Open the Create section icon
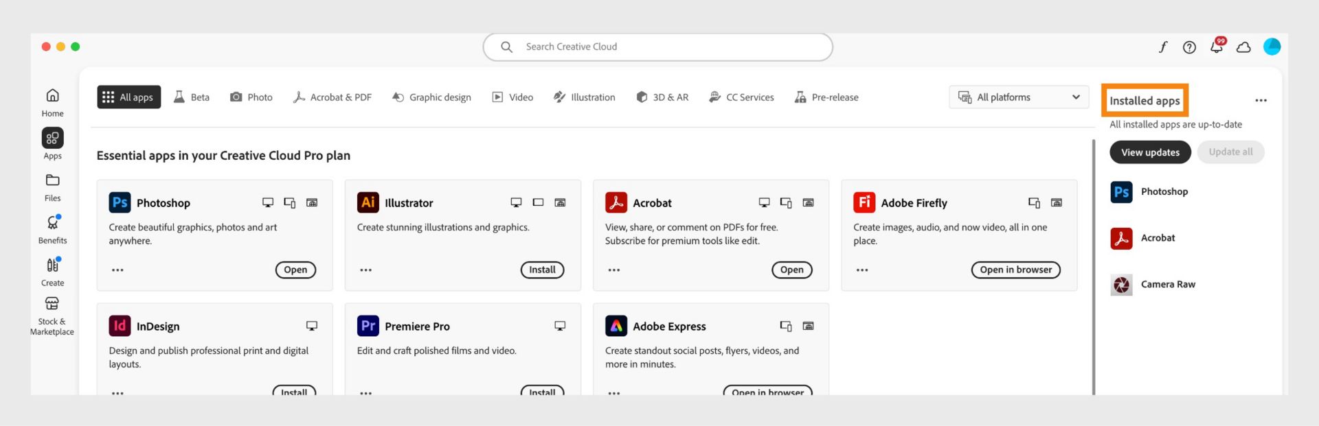The width and height of the screenshot is (1319, 426). click(x=52, y=271)
